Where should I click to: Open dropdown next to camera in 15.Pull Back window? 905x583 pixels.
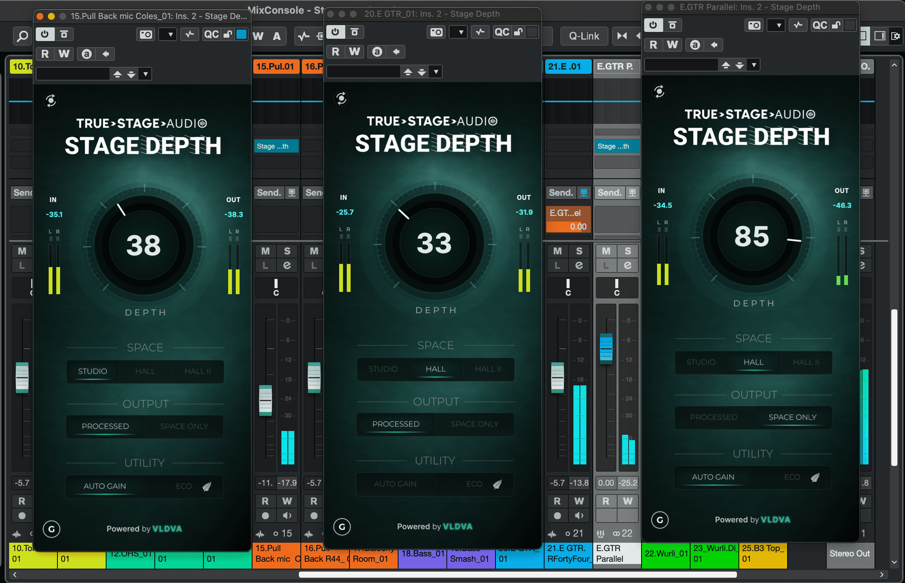[x=168, y=35]
